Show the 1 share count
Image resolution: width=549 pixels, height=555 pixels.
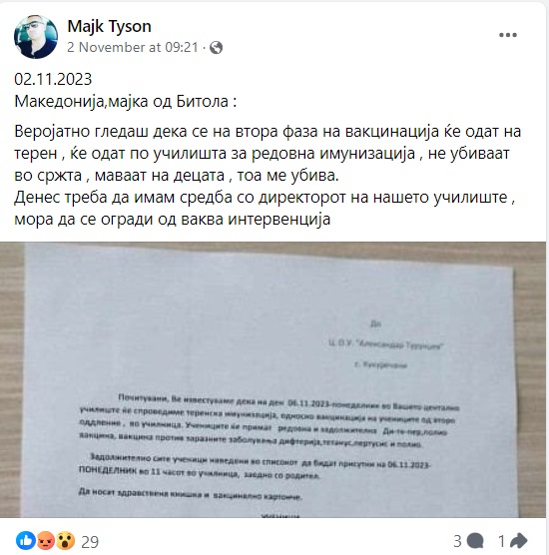click(501, 541)
